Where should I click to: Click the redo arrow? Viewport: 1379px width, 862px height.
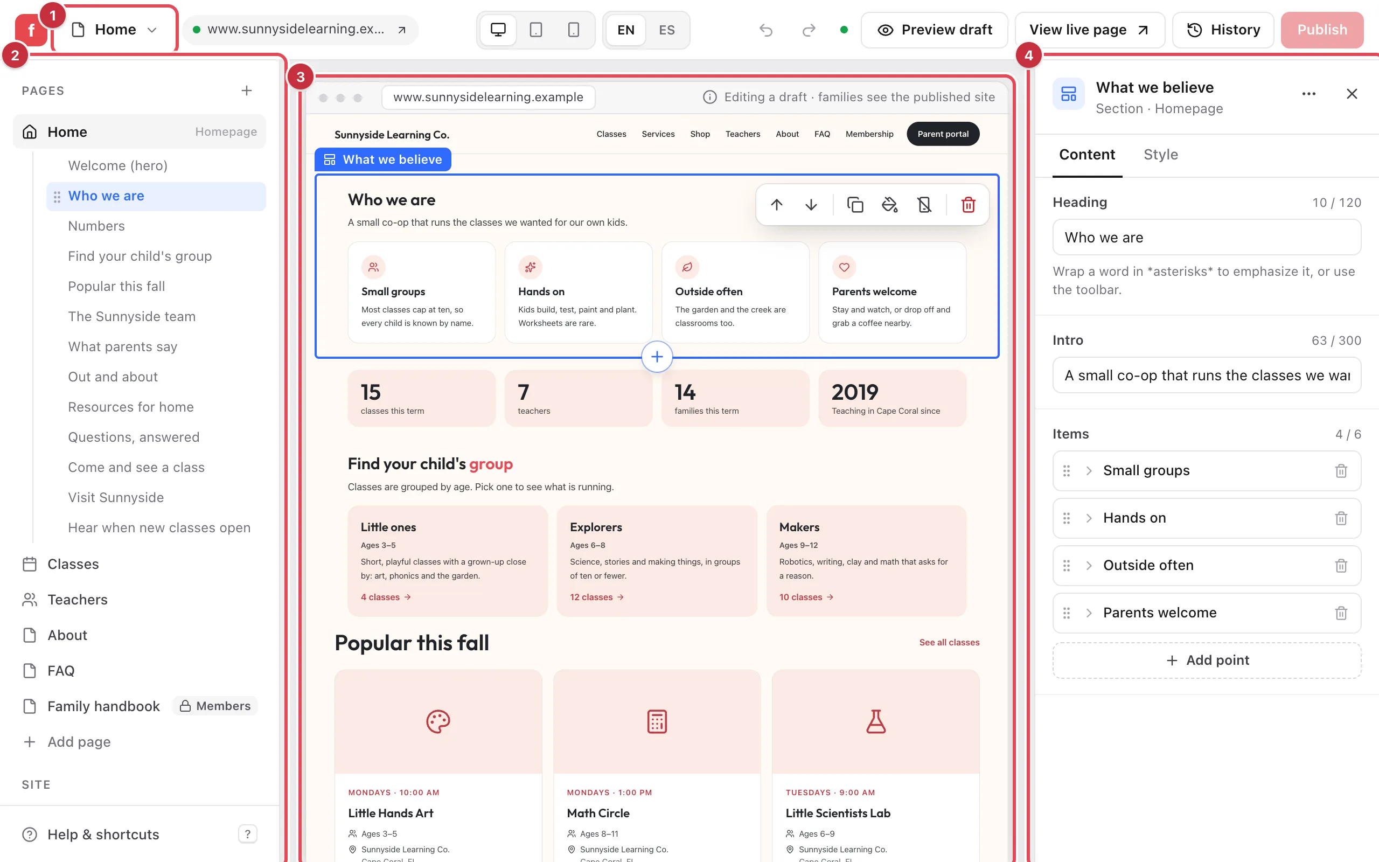809,30
